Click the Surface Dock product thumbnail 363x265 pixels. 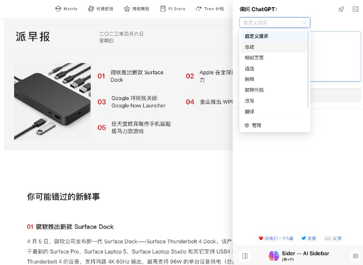52,101
